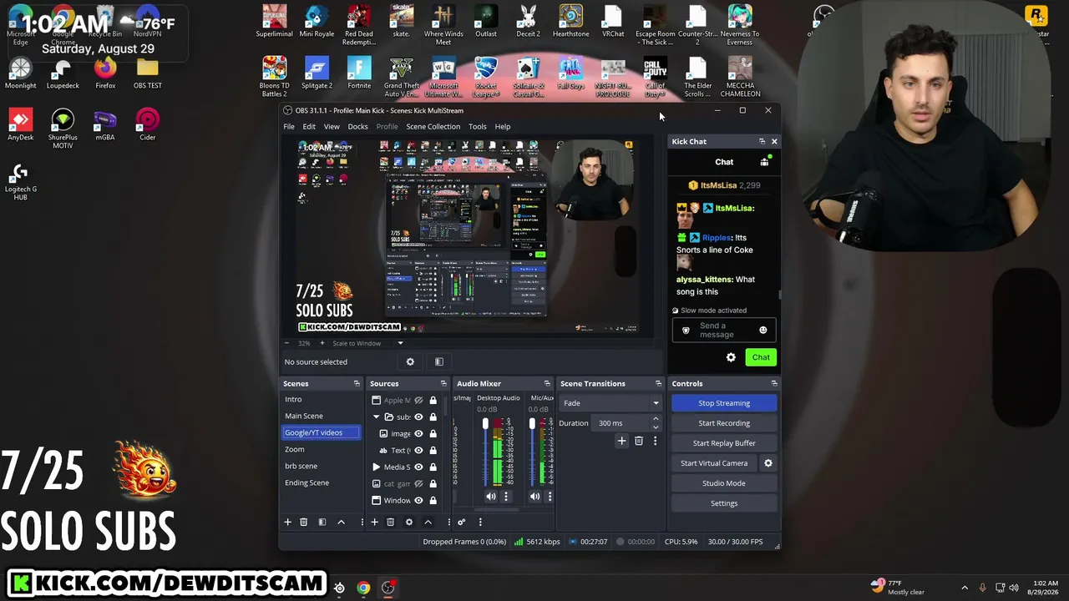Open the File menu

288,127
